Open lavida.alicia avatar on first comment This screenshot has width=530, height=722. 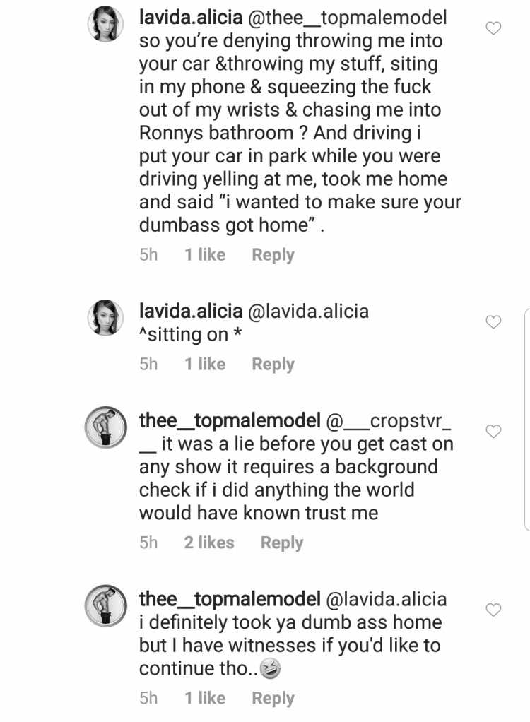pos(105,24)
